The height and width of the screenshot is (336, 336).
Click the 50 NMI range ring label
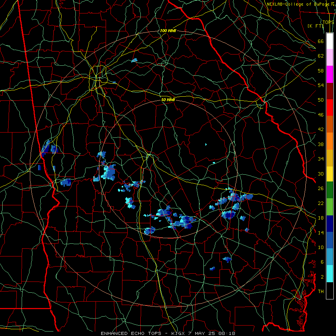(x=168, y=100)
